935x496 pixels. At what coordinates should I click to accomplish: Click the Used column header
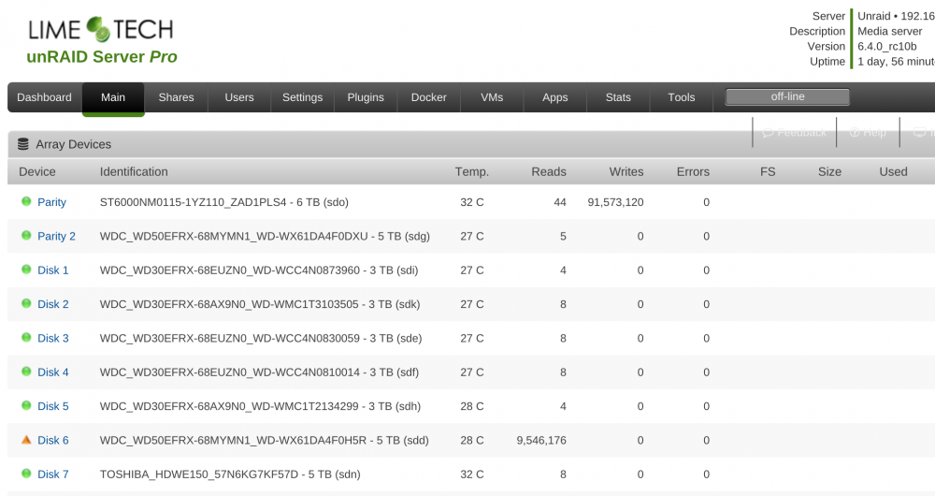[x=893, y=172]
